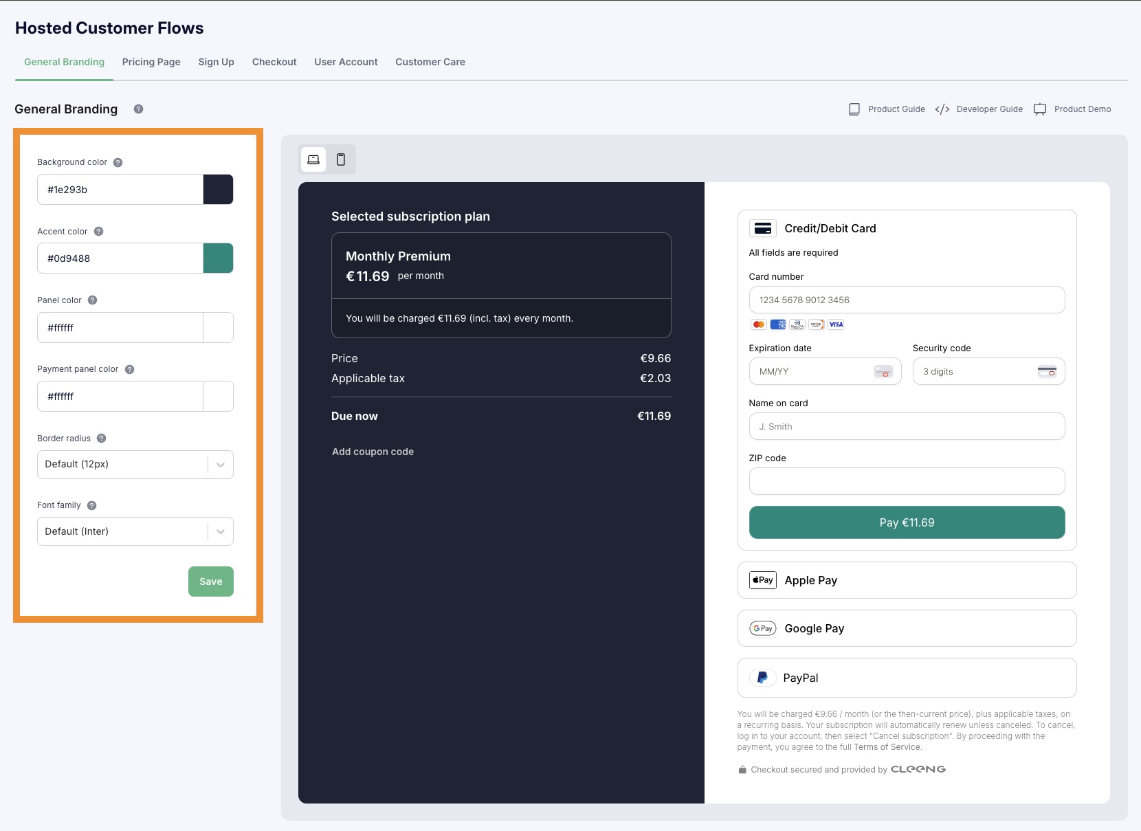Click the Monthly Premium plan title

(398, 256)
